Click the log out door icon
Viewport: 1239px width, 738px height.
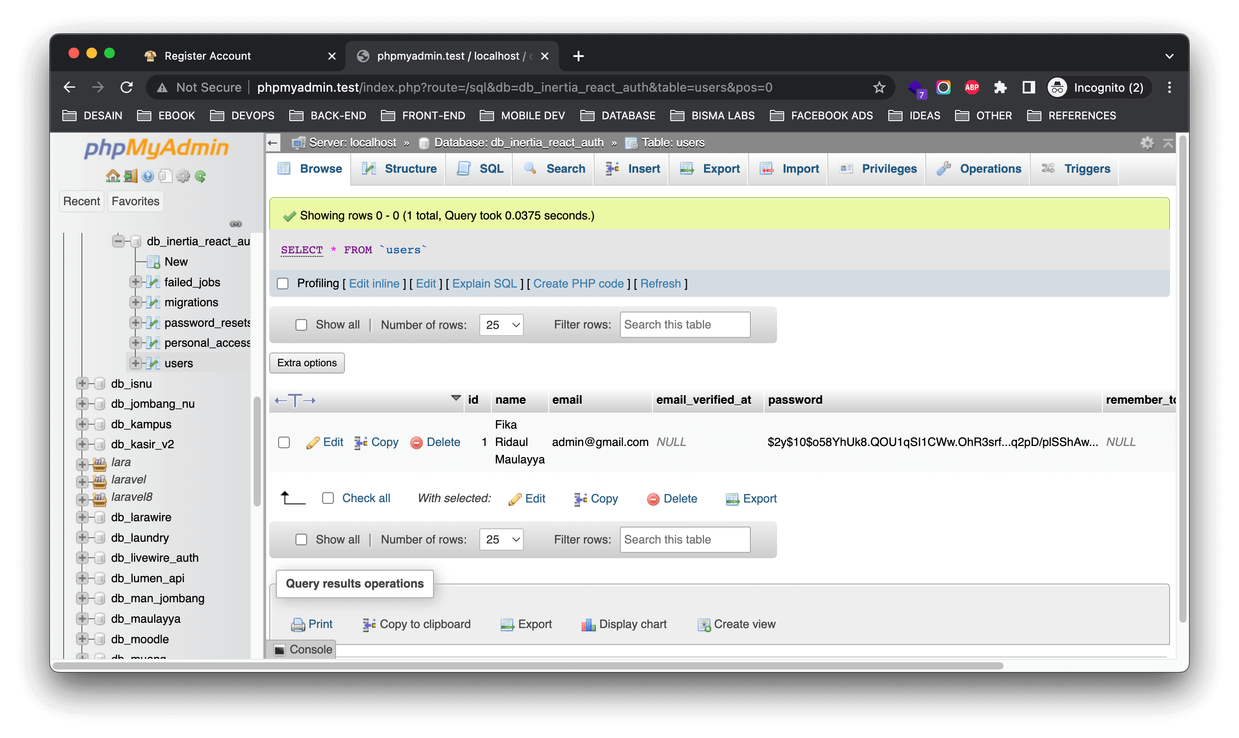(130, 176)
